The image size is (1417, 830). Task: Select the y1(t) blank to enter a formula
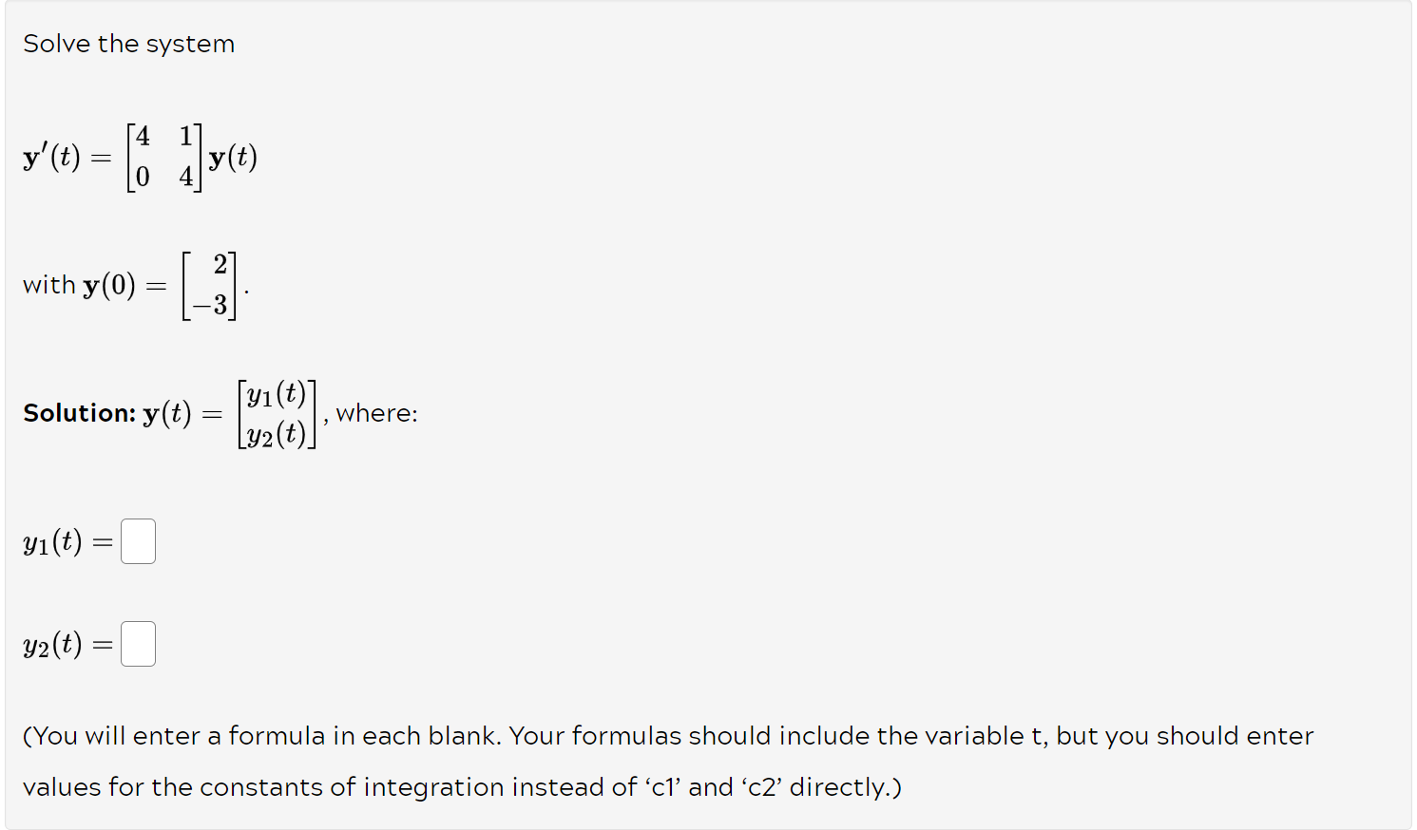click(138, 540)
